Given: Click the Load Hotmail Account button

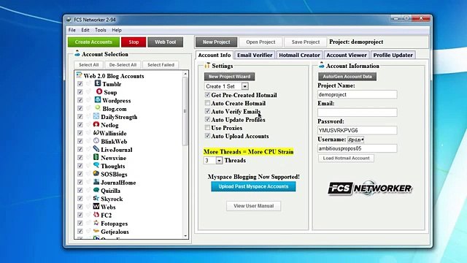Looking at the screenshot, I should coord(346,158).
